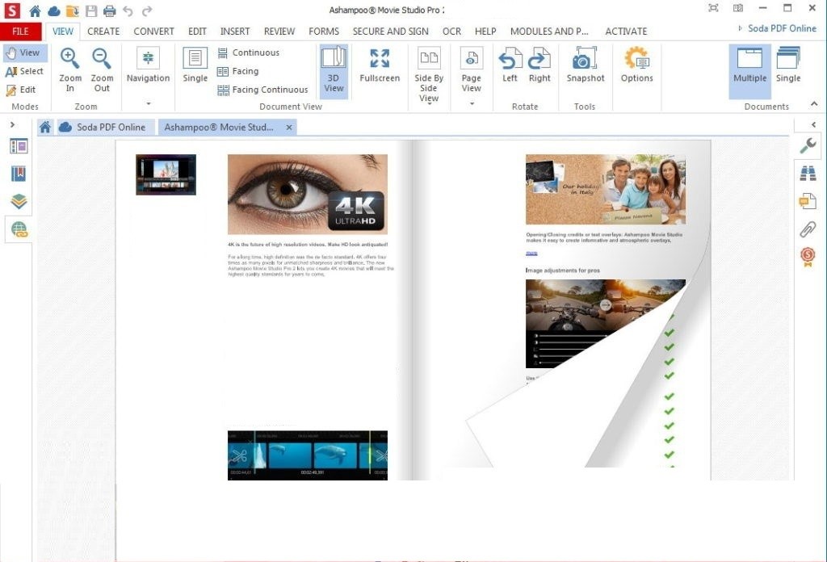Open the Home icon in title bar

[x=36, y=10]
